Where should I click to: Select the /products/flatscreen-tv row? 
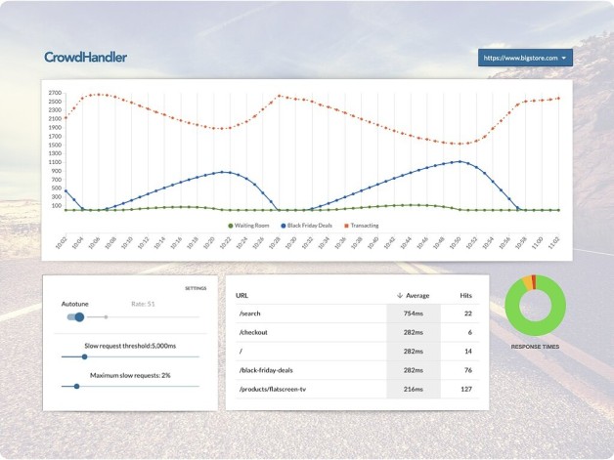coord(357,390)
